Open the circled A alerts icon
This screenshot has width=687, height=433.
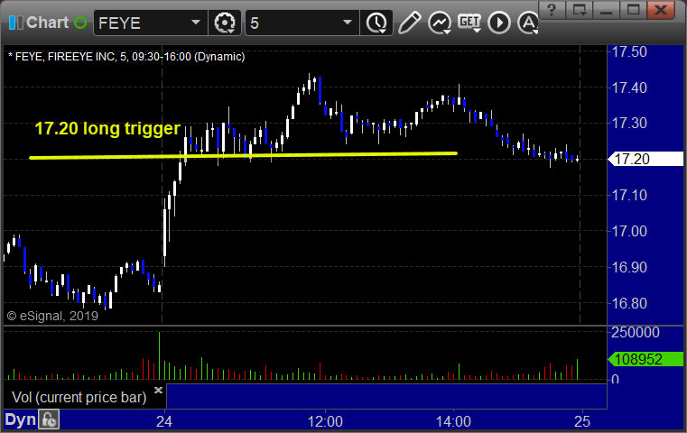528,23
